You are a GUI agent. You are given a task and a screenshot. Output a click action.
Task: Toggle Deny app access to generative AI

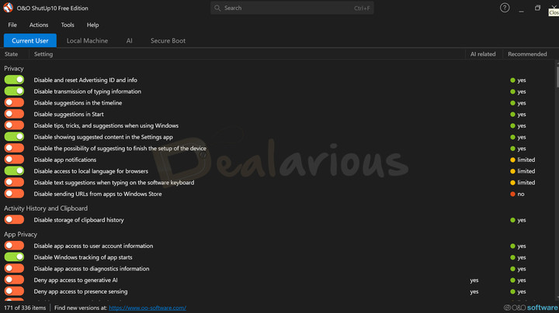click(x=14, y=280)
